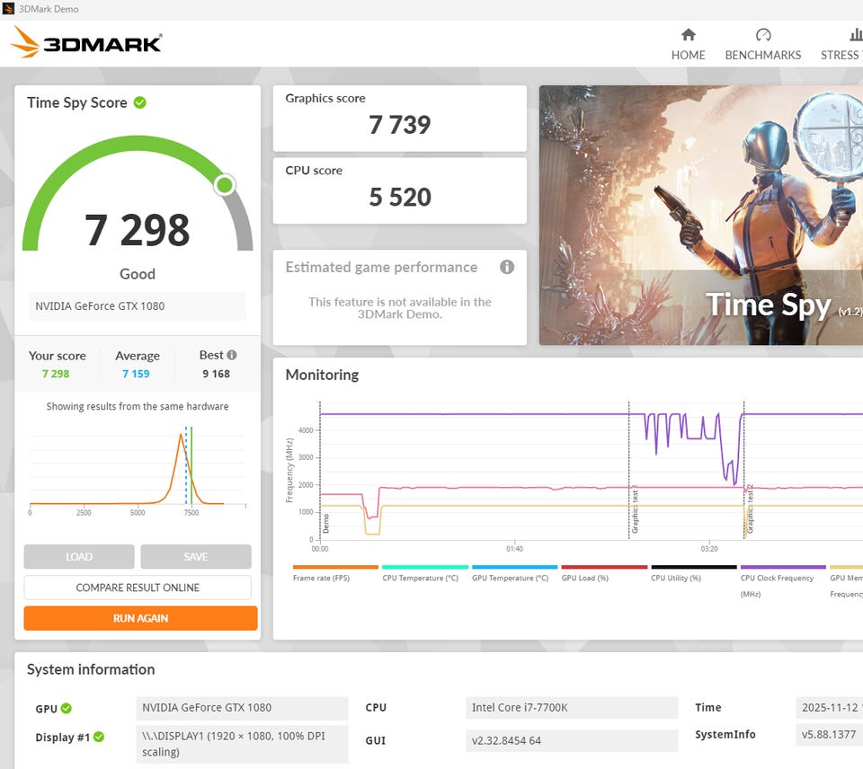Image resolution: width=863 pixels, height=769 pixels.
Task: Click the Benchmarks gauge icon
Action: (x=763, y=35)
